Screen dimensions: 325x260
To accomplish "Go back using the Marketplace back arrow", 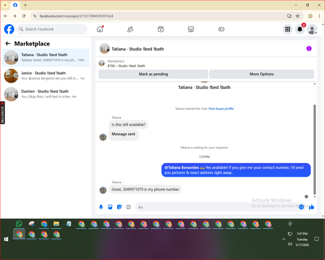I will coord(8,44).
